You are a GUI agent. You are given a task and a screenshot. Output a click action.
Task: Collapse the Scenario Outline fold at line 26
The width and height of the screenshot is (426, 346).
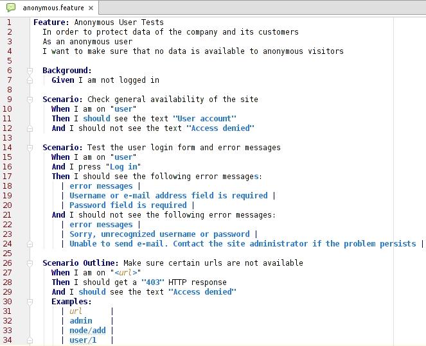tap(30, 263)
